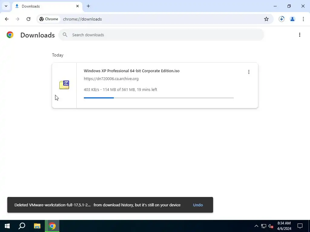Open the Chrome profile avatar
The height and width of the screenshot is (232, 310).
pyautogui.click(x=292, y=19)
